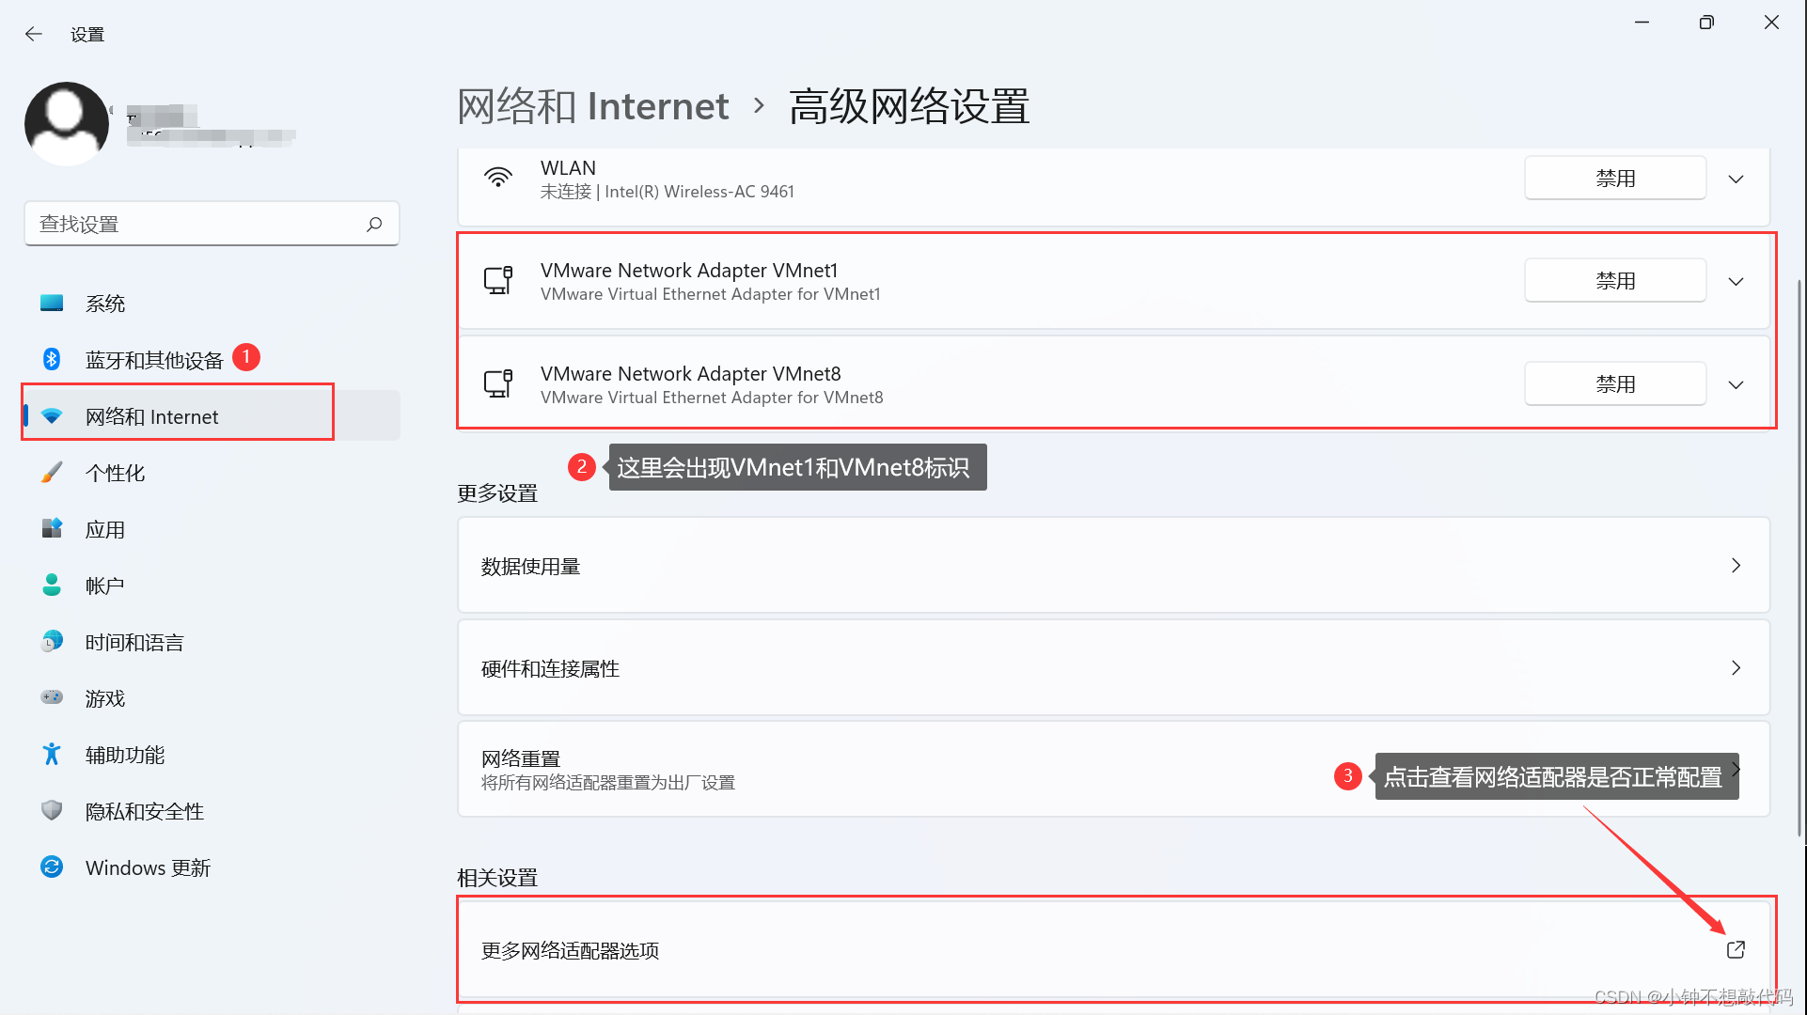Screen dimensions: 1807x1015
Task: Click VMware Network Adapter VMnet8 title
Action: [x=691, y=373]
